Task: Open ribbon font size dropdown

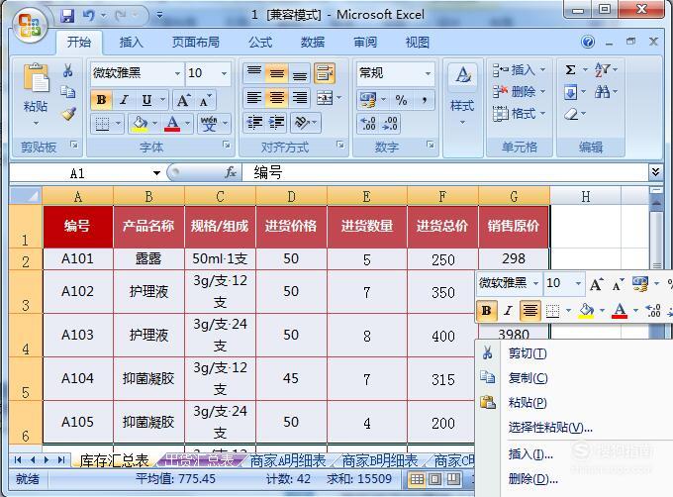Action: [x=224, y=73]
